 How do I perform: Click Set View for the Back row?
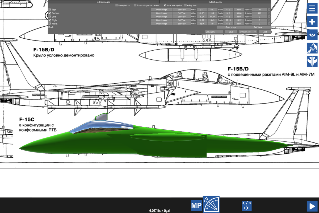tap(258, 27)
